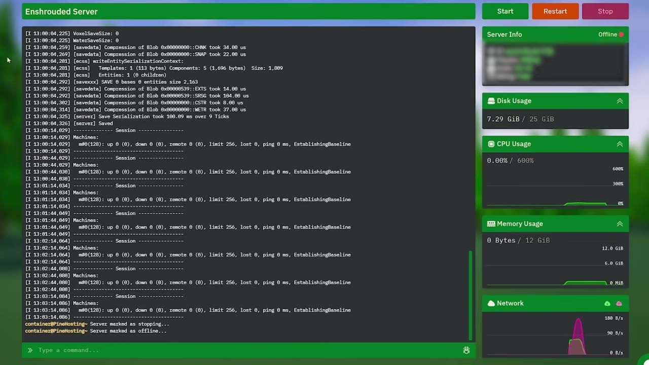Click the 'Blob 0x00000000::SNAP' compression line
The height and width of the screenshot is (365, 649).
(x=135, y=54)
